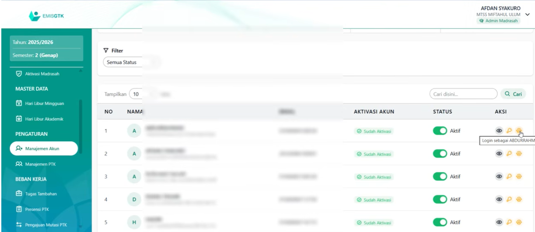The height and width of the screenshot is (232, 535).
Task: Click the row 1 key reset-password icon
Action: point(509,130)
